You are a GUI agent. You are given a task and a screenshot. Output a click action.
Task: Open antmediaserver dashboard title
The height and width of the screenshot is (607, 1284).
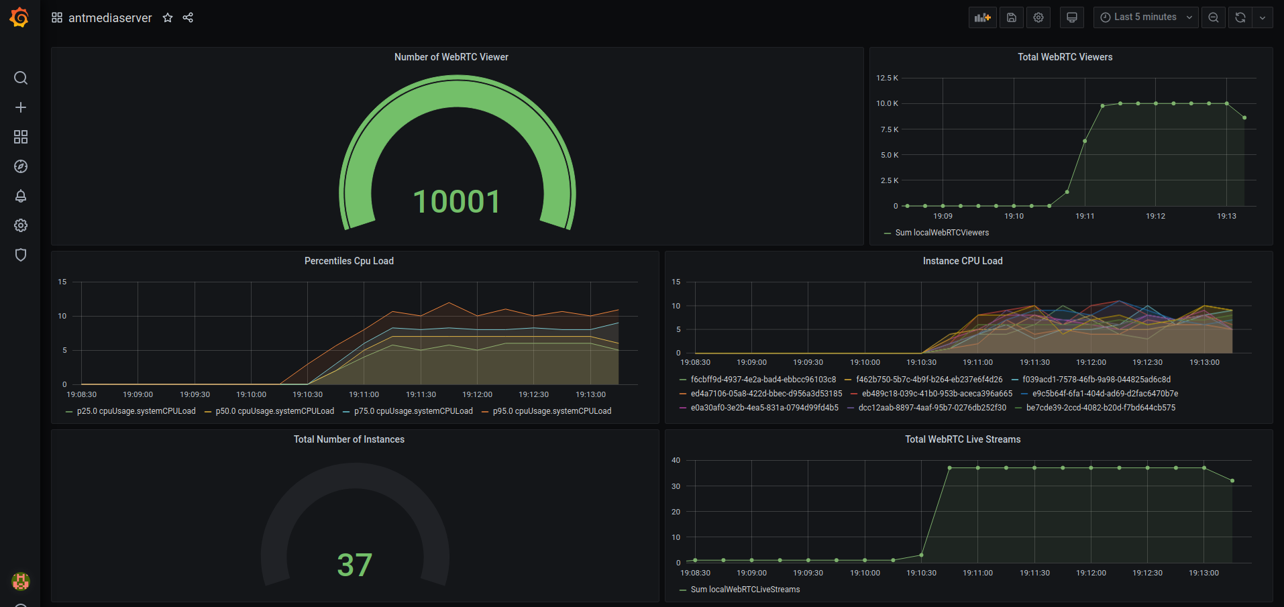110,18
